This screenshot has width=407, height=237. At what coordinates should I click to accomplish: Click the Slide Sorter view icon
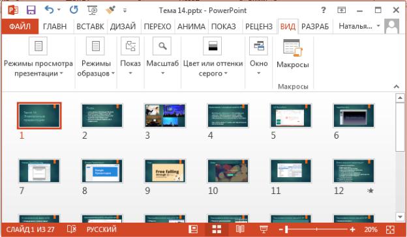217,229
